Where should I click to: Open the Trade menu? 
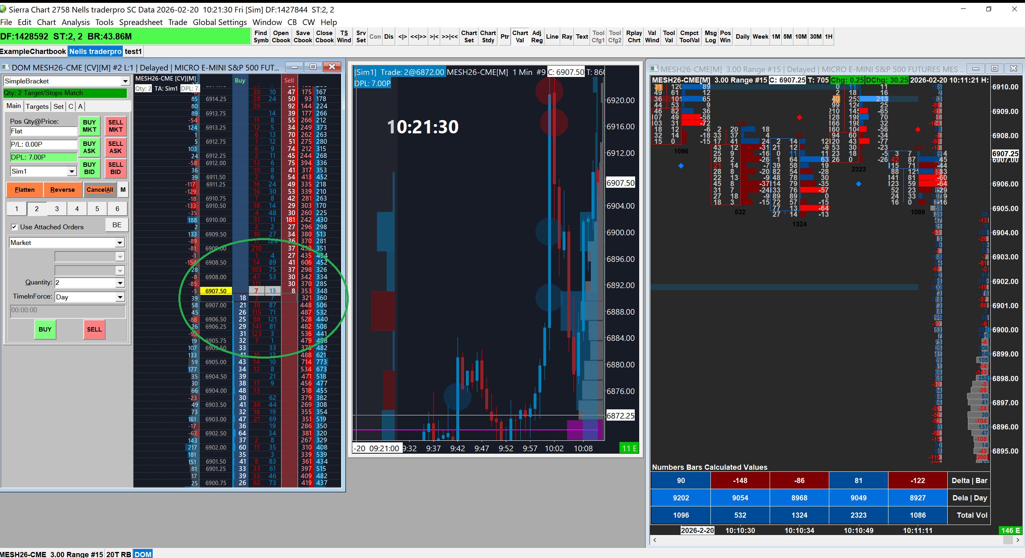click(178, 22)
